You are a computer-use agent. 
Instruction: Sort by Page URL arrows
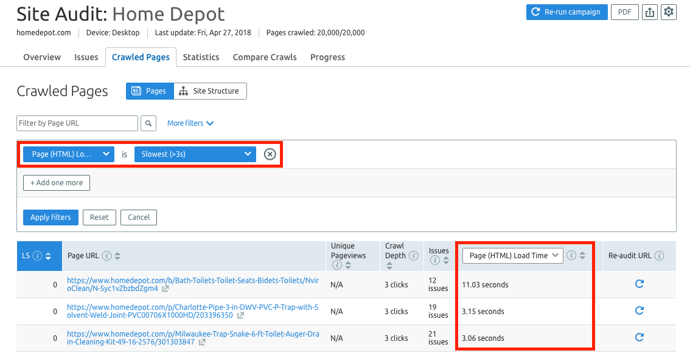pyautogui.click(x=117, y=256)
